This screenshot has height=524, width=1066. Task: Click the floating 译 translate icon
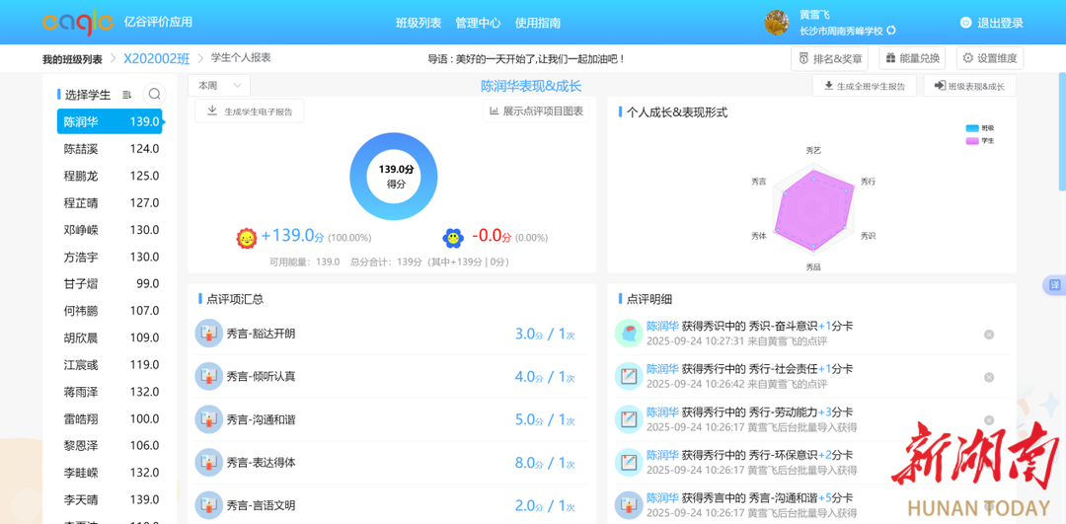point(1054,285)
